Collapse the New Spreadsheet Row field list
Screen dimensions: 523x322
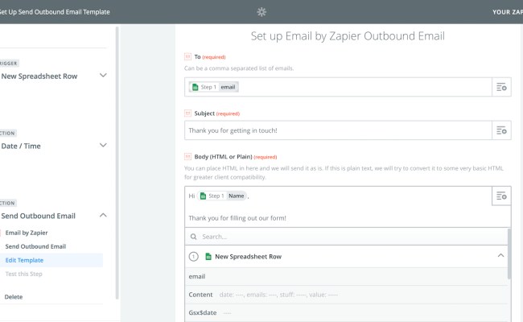tap(500, 256)
